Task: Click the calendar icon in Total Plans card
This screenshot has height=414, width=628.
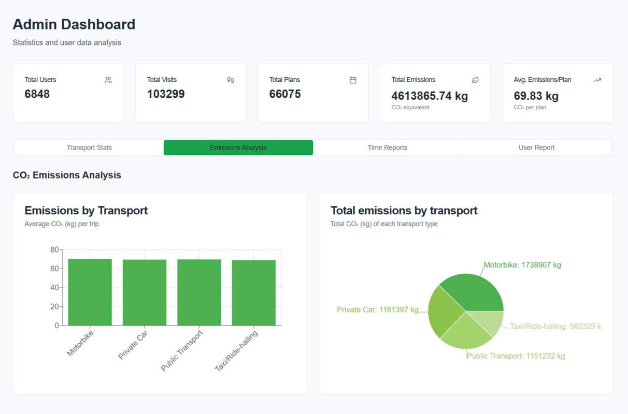Action: click(353, 80)
